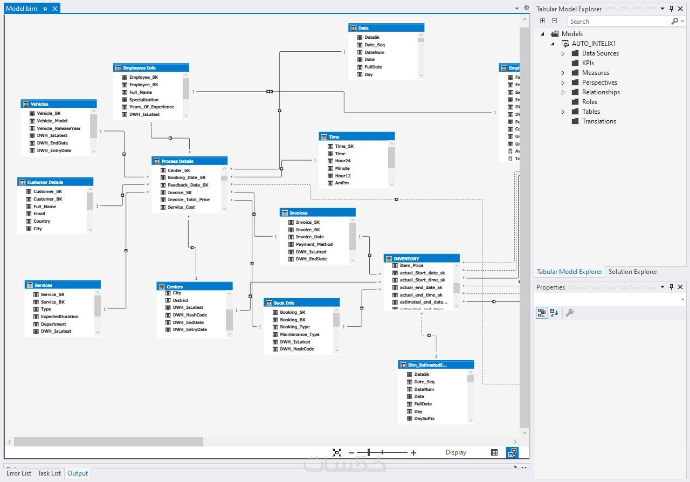690x482 pixels.
Task: Open the Error List tab
Action: [19, 473]
